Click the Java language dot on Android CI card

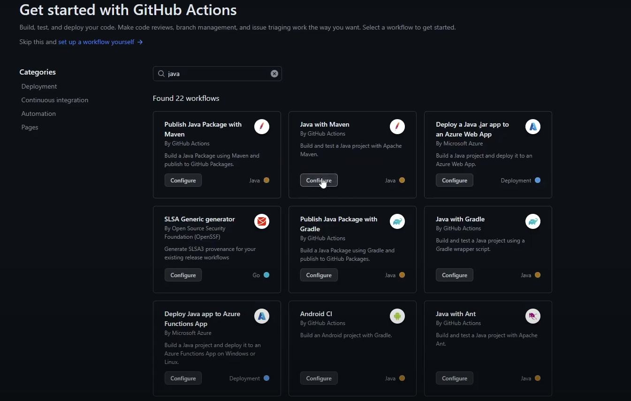[x=402, y=378]
